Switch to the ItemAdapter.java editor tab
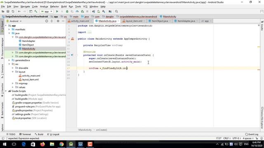Screen dimensions: 264x148 pyautogui.click(x=186, y=21)
